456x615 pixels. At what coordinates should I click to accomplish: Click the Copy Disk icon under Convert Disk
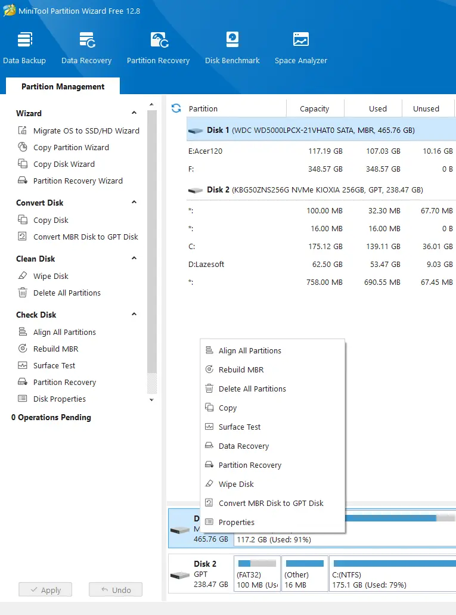pyautogui.click(x=23, y=220)
